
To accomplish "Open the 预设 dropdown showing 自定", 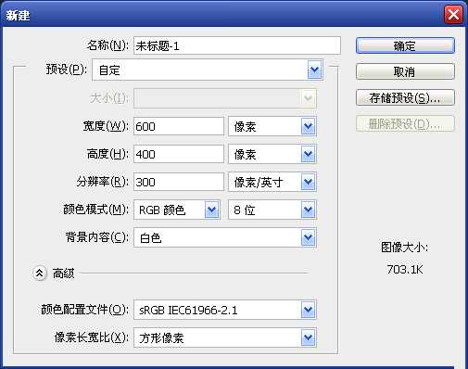I will 208,70.
